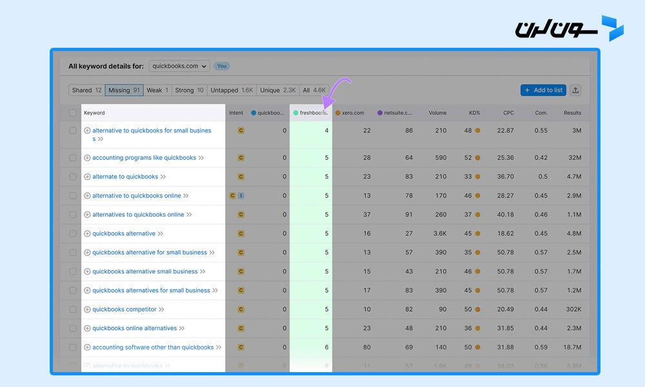Select the Missing tab
Screen dimensions: 645x387
pyautogui.click(x=124, y=90)
